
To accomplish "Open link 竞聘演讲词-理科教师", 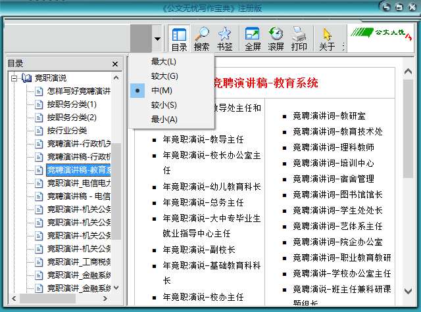I will [x=334, y=147].
